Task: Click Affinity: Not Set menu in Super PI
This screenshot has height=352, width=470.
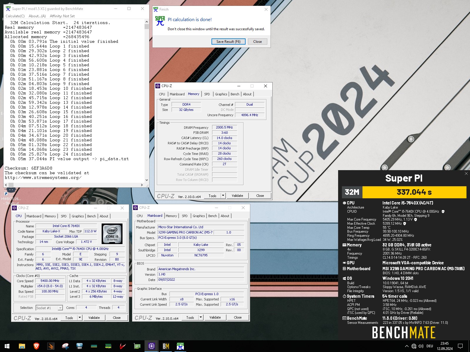Action: tap(62, 16)
